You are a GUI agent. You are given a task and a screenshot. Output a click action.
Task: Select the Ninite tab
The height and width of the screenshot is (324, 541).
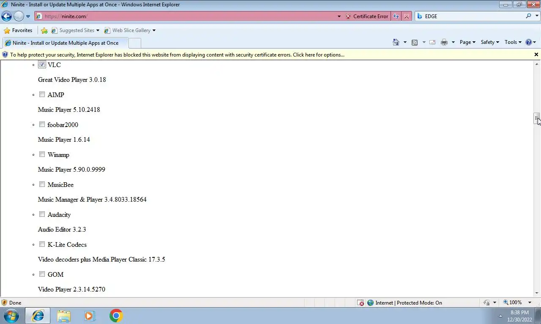click(64, 43)
